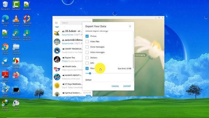Open Rayner Teo conversation row
Viewport: 209px width, 118px height.
tap(68, 59)
